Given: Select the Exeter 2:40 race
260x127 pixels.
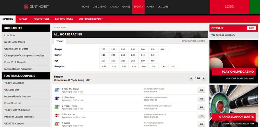Looking at the screenshot, I should pos(134,55).
